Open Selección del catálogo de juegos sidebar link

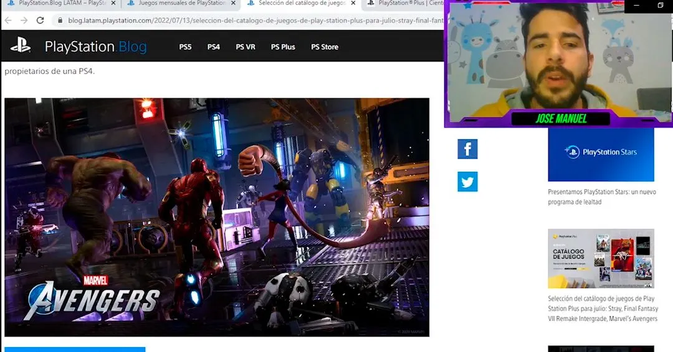(x=603, y=308)
